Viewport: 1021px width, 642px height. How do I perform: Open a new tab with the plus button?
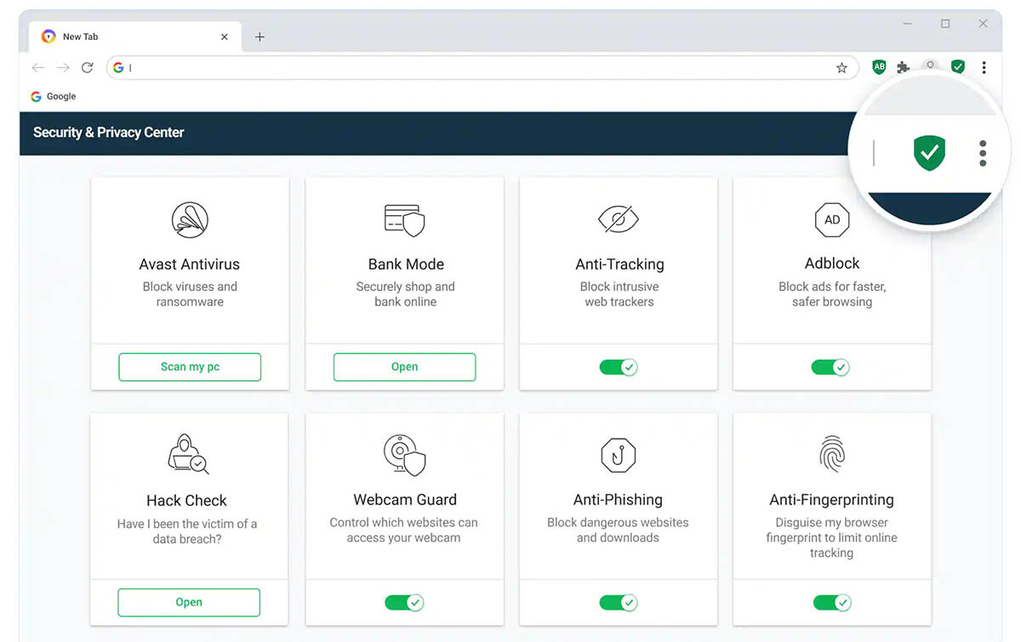[x=260, y=37]
